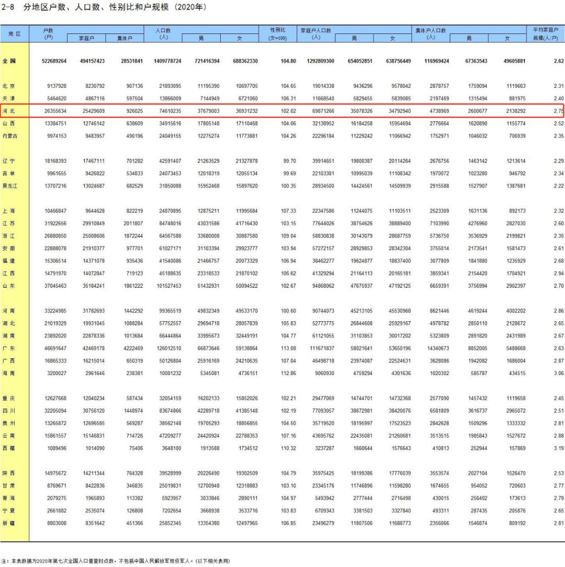The image size is (565, 567).
Task: Select the 天津 row label
Action: click(x=9, y=98)
